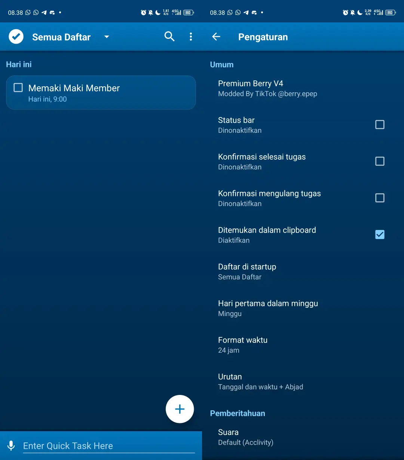Viewport: 404px width, 460px height.
Task: Tap the microphone icon for voice input
Action: (x=11, y=445)
